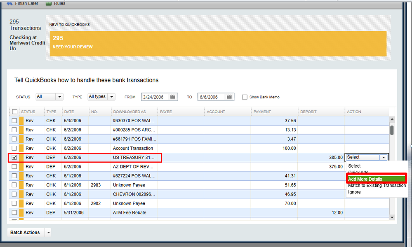Enable the Show Bank Memo checkbox
Screen dimensions: 412x247
245,97
